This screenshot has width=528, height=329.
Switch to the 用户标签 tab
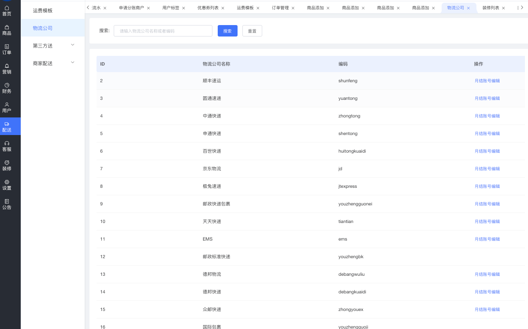click(171, 8)
